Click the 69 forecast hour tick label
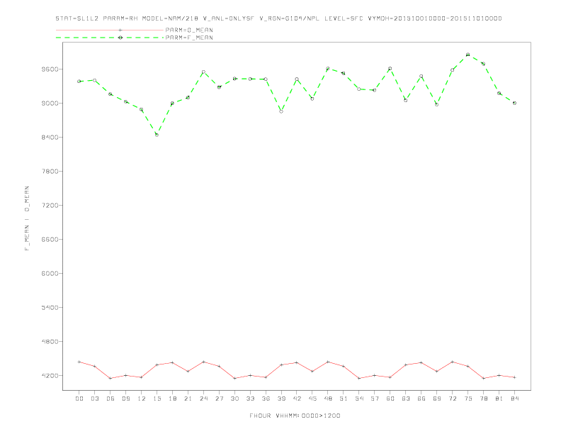The image size is (561, 434). click(x=437, y=399)
